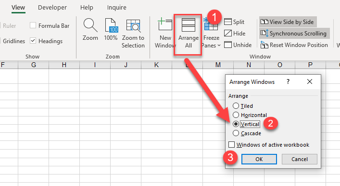Screen dimensions: 340x186
Task: Confirm with the OK button
Action: coord(259,159)
